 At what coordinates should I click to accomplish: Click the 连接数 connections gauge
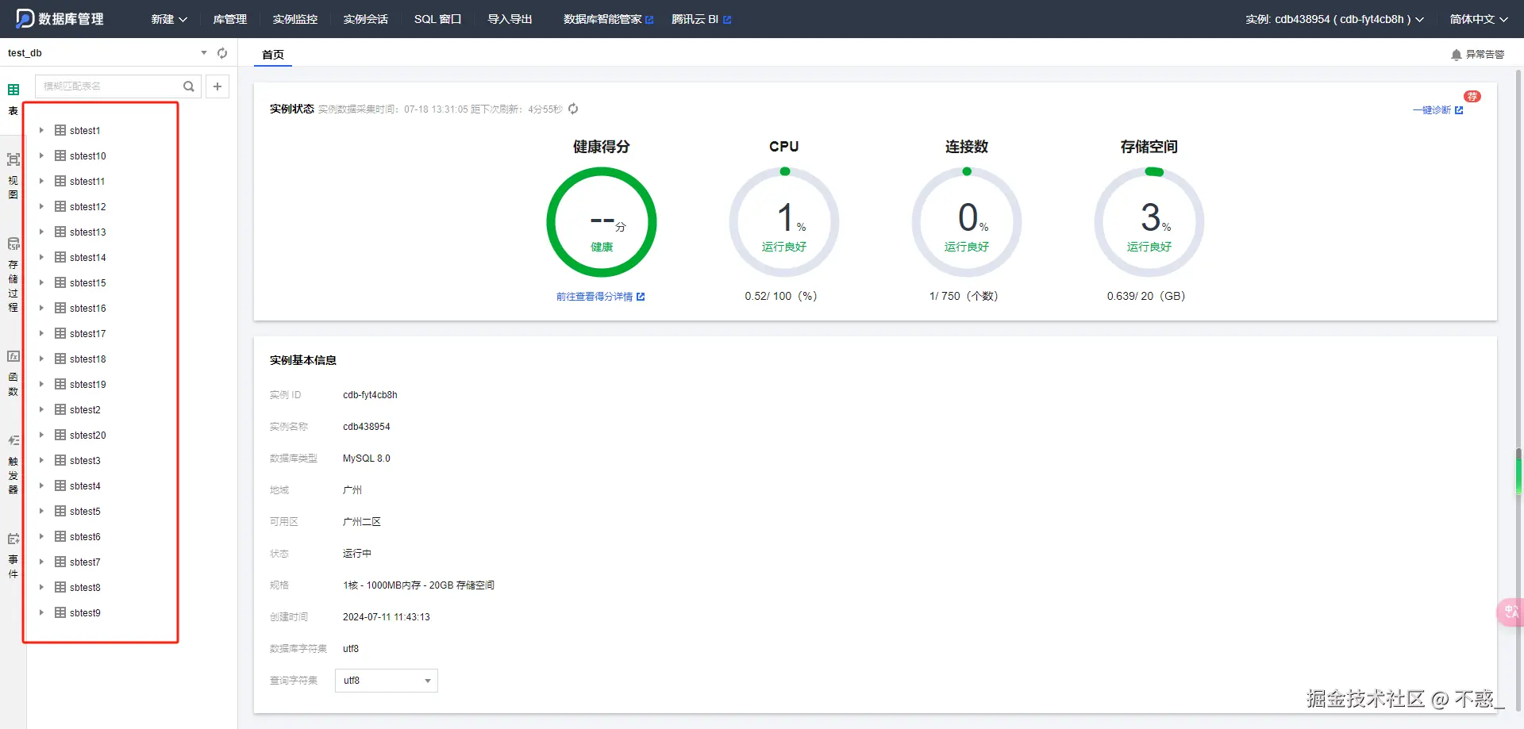(x=967, y=222)
